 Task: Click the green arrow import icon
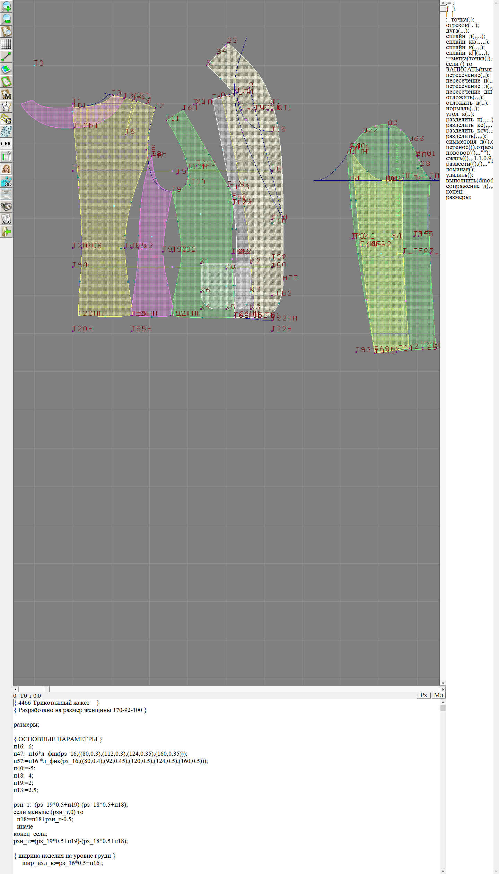click(x=6, y=231)
